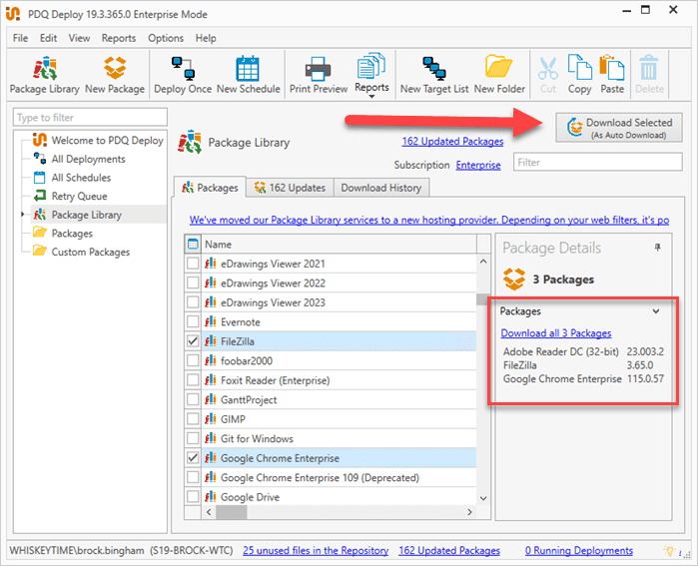Select Welcome to PDQ Deploy tree item
698x566 pixels.
tap(98, 140)
